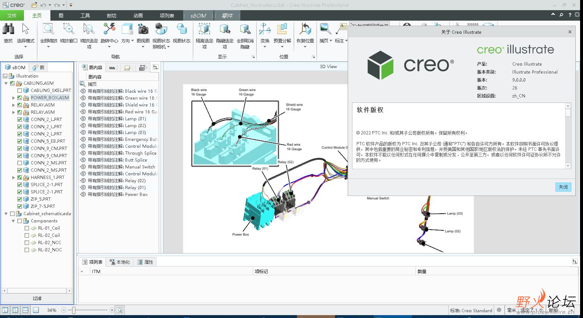Expand the HARNESS_1.PRT node

pyautogui.click(x=13, y=177)
